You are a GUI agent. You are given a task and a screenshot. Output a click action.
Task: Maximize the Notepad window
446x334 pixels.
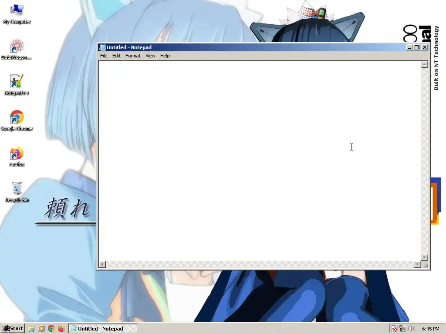coord(416,47)
